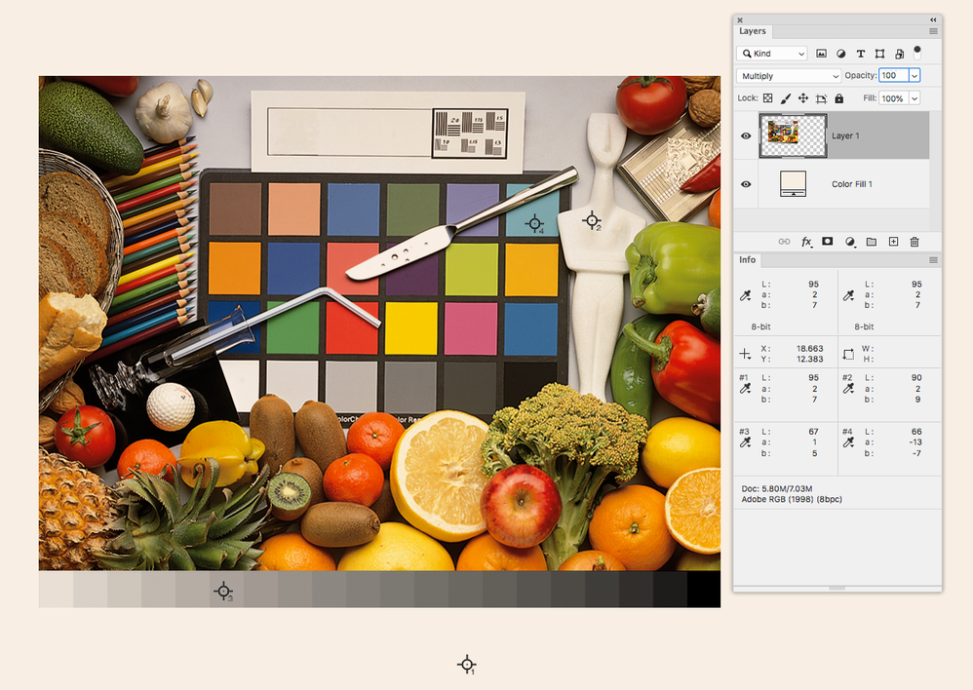
Task: Open sampler #3 eyedropper options
Action: tap(745, 442)
